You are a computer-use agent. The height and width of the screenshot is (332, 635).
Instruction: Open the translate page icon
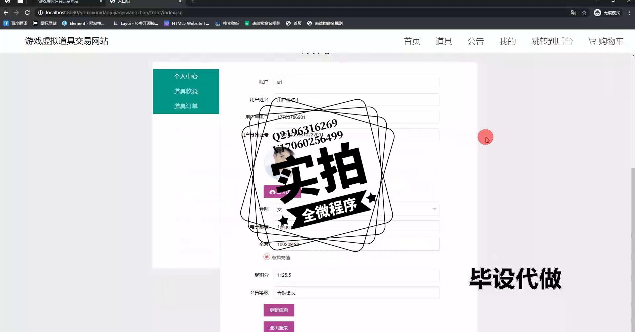click(573, 13)
